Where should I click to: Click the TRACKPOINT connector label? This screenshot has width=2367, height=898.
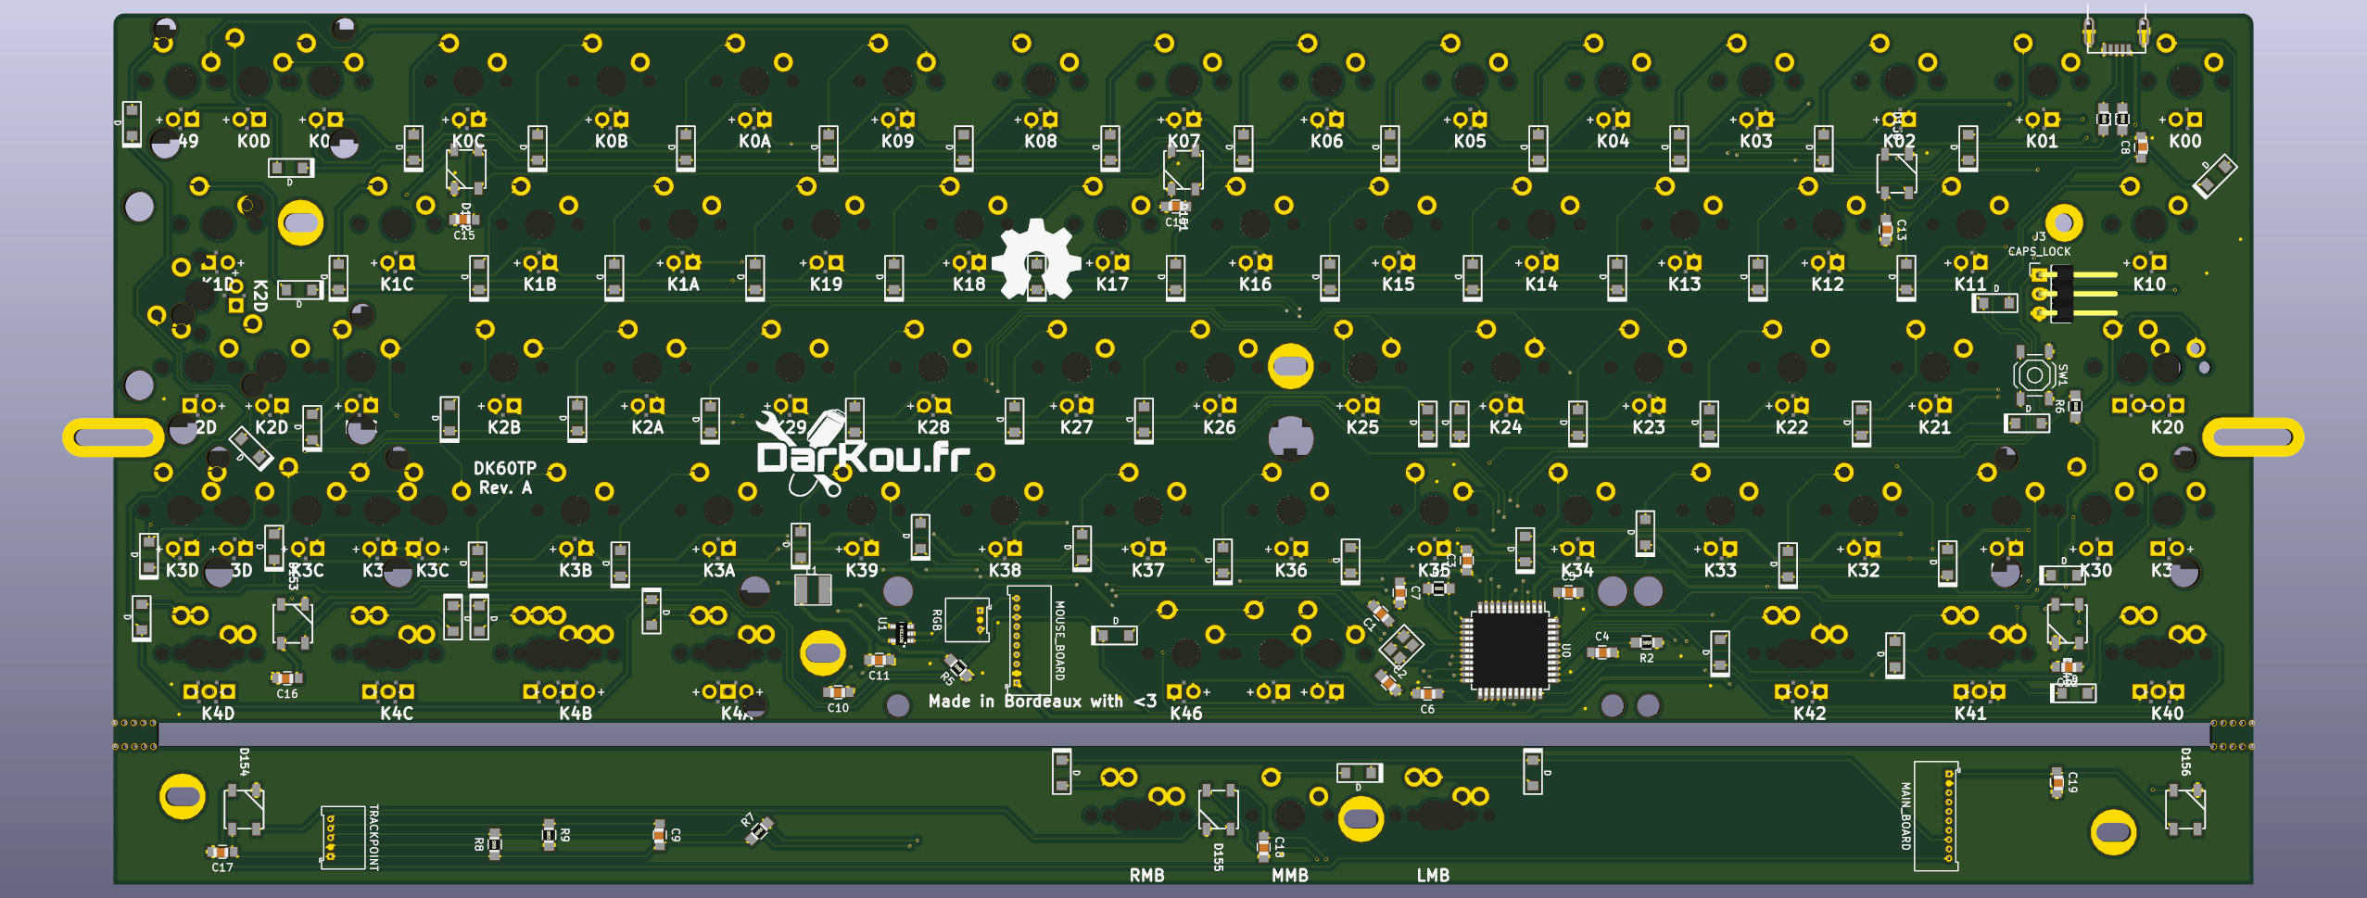(373, 837)
